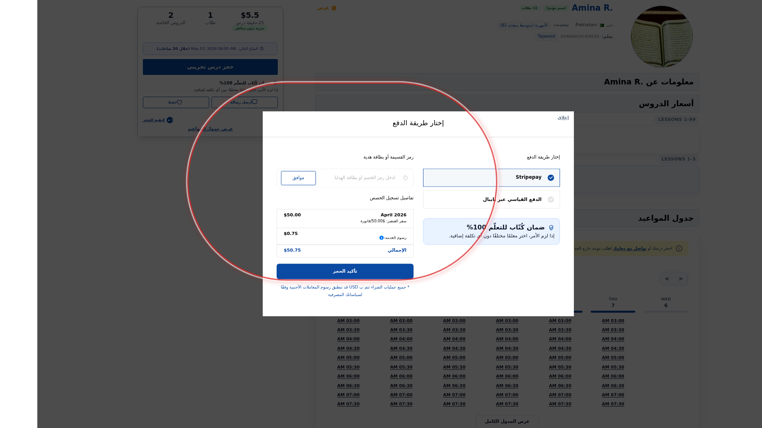Pick the 07:00 AM slot under THU 7
This screenshot has width=762, height=428.
tap(613, 395)
